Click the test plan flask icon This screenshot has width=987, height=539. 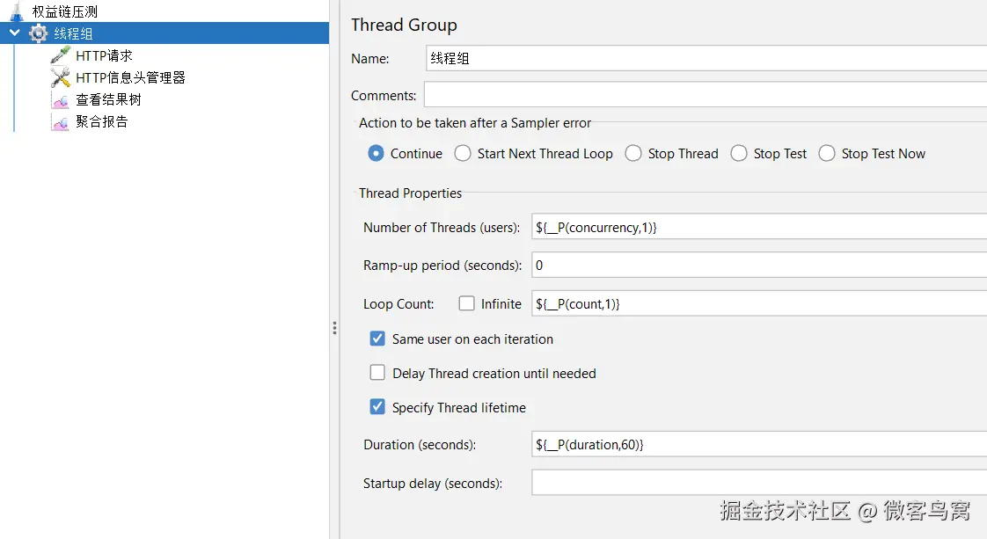(15, 11)
